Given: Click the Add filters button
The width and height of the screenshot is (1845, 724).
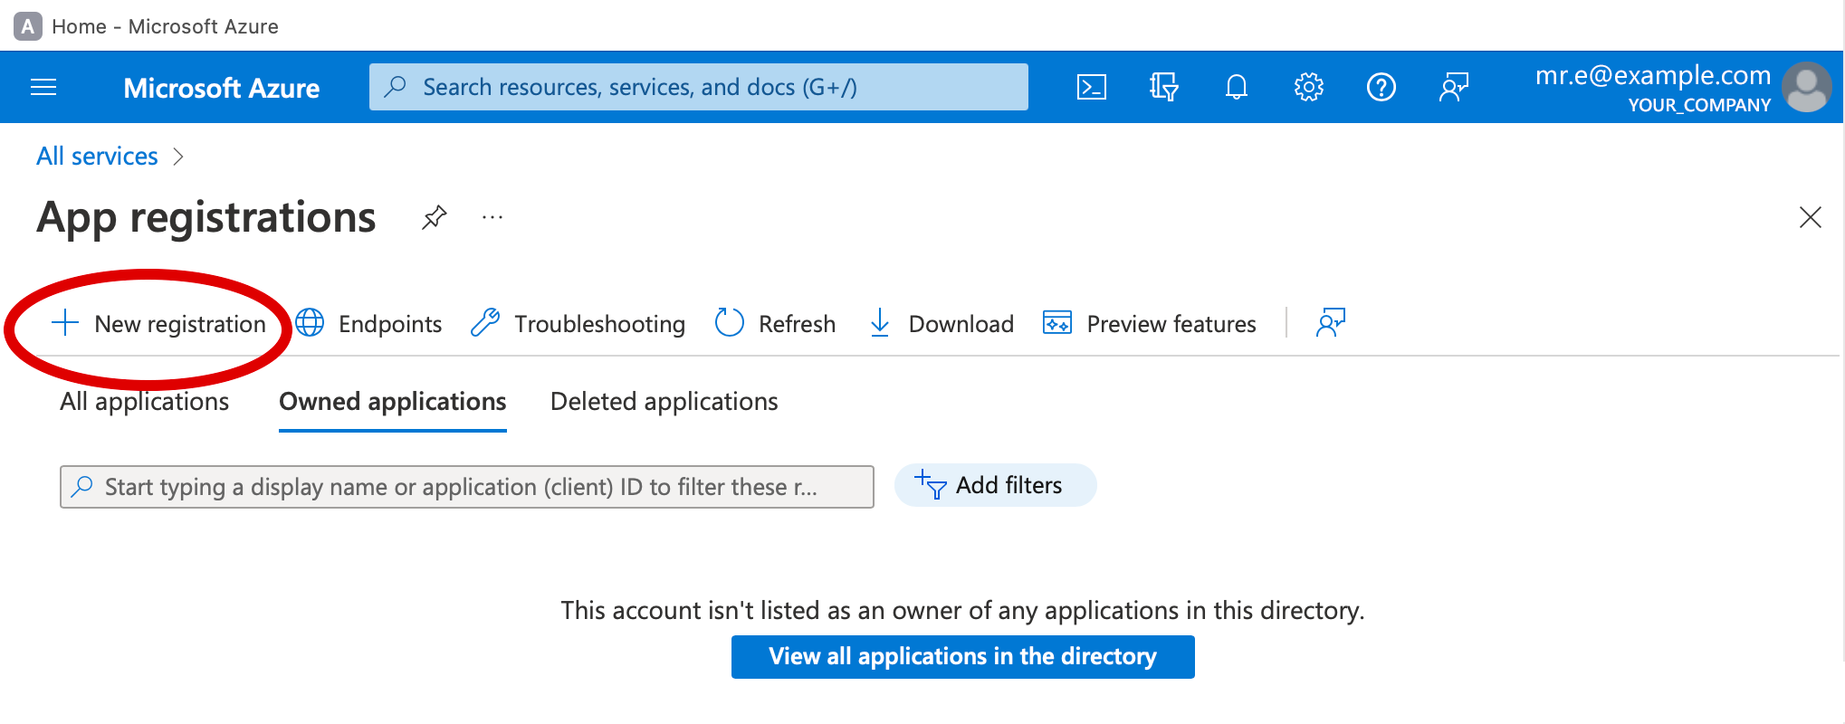Looking at the screenshot, I should point(995,485).
